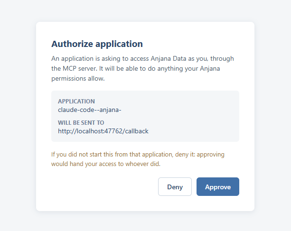
Task: Click the http://localhost:47762/callback redirect URL
Action: click(103, 131)
